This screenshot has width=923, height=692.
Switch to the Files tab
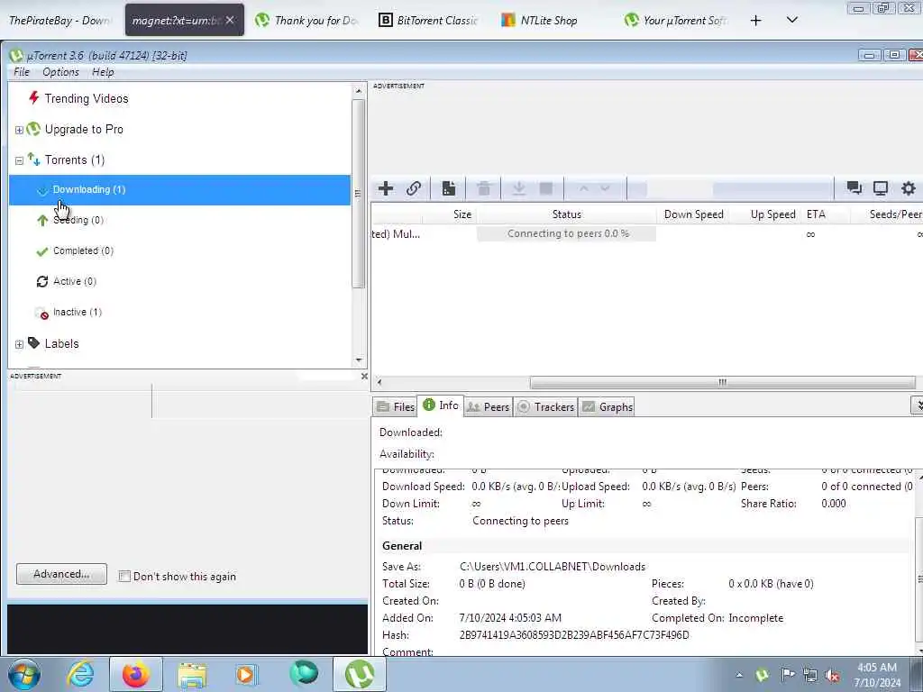395,406
